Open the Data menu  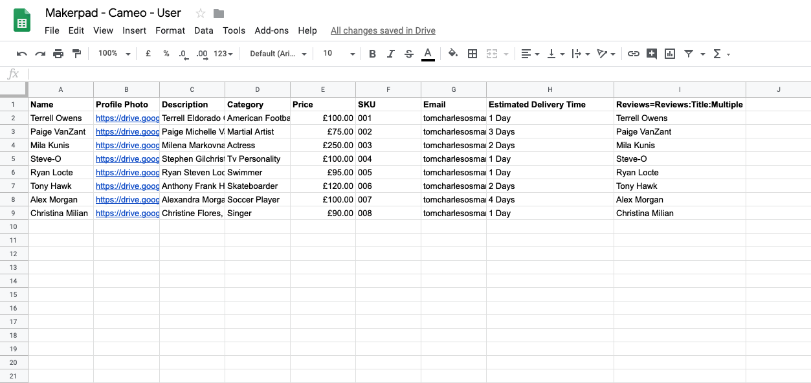coord(204,30)
